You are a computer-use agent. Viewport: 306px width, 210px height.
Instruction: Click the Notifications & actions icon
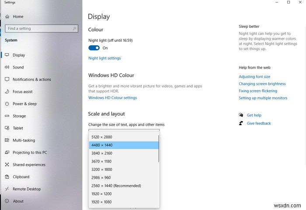click(x=7, y=79)
